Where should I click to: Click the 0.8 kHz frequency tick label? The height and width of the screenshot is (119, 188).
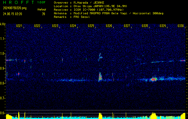click(3, 83)
